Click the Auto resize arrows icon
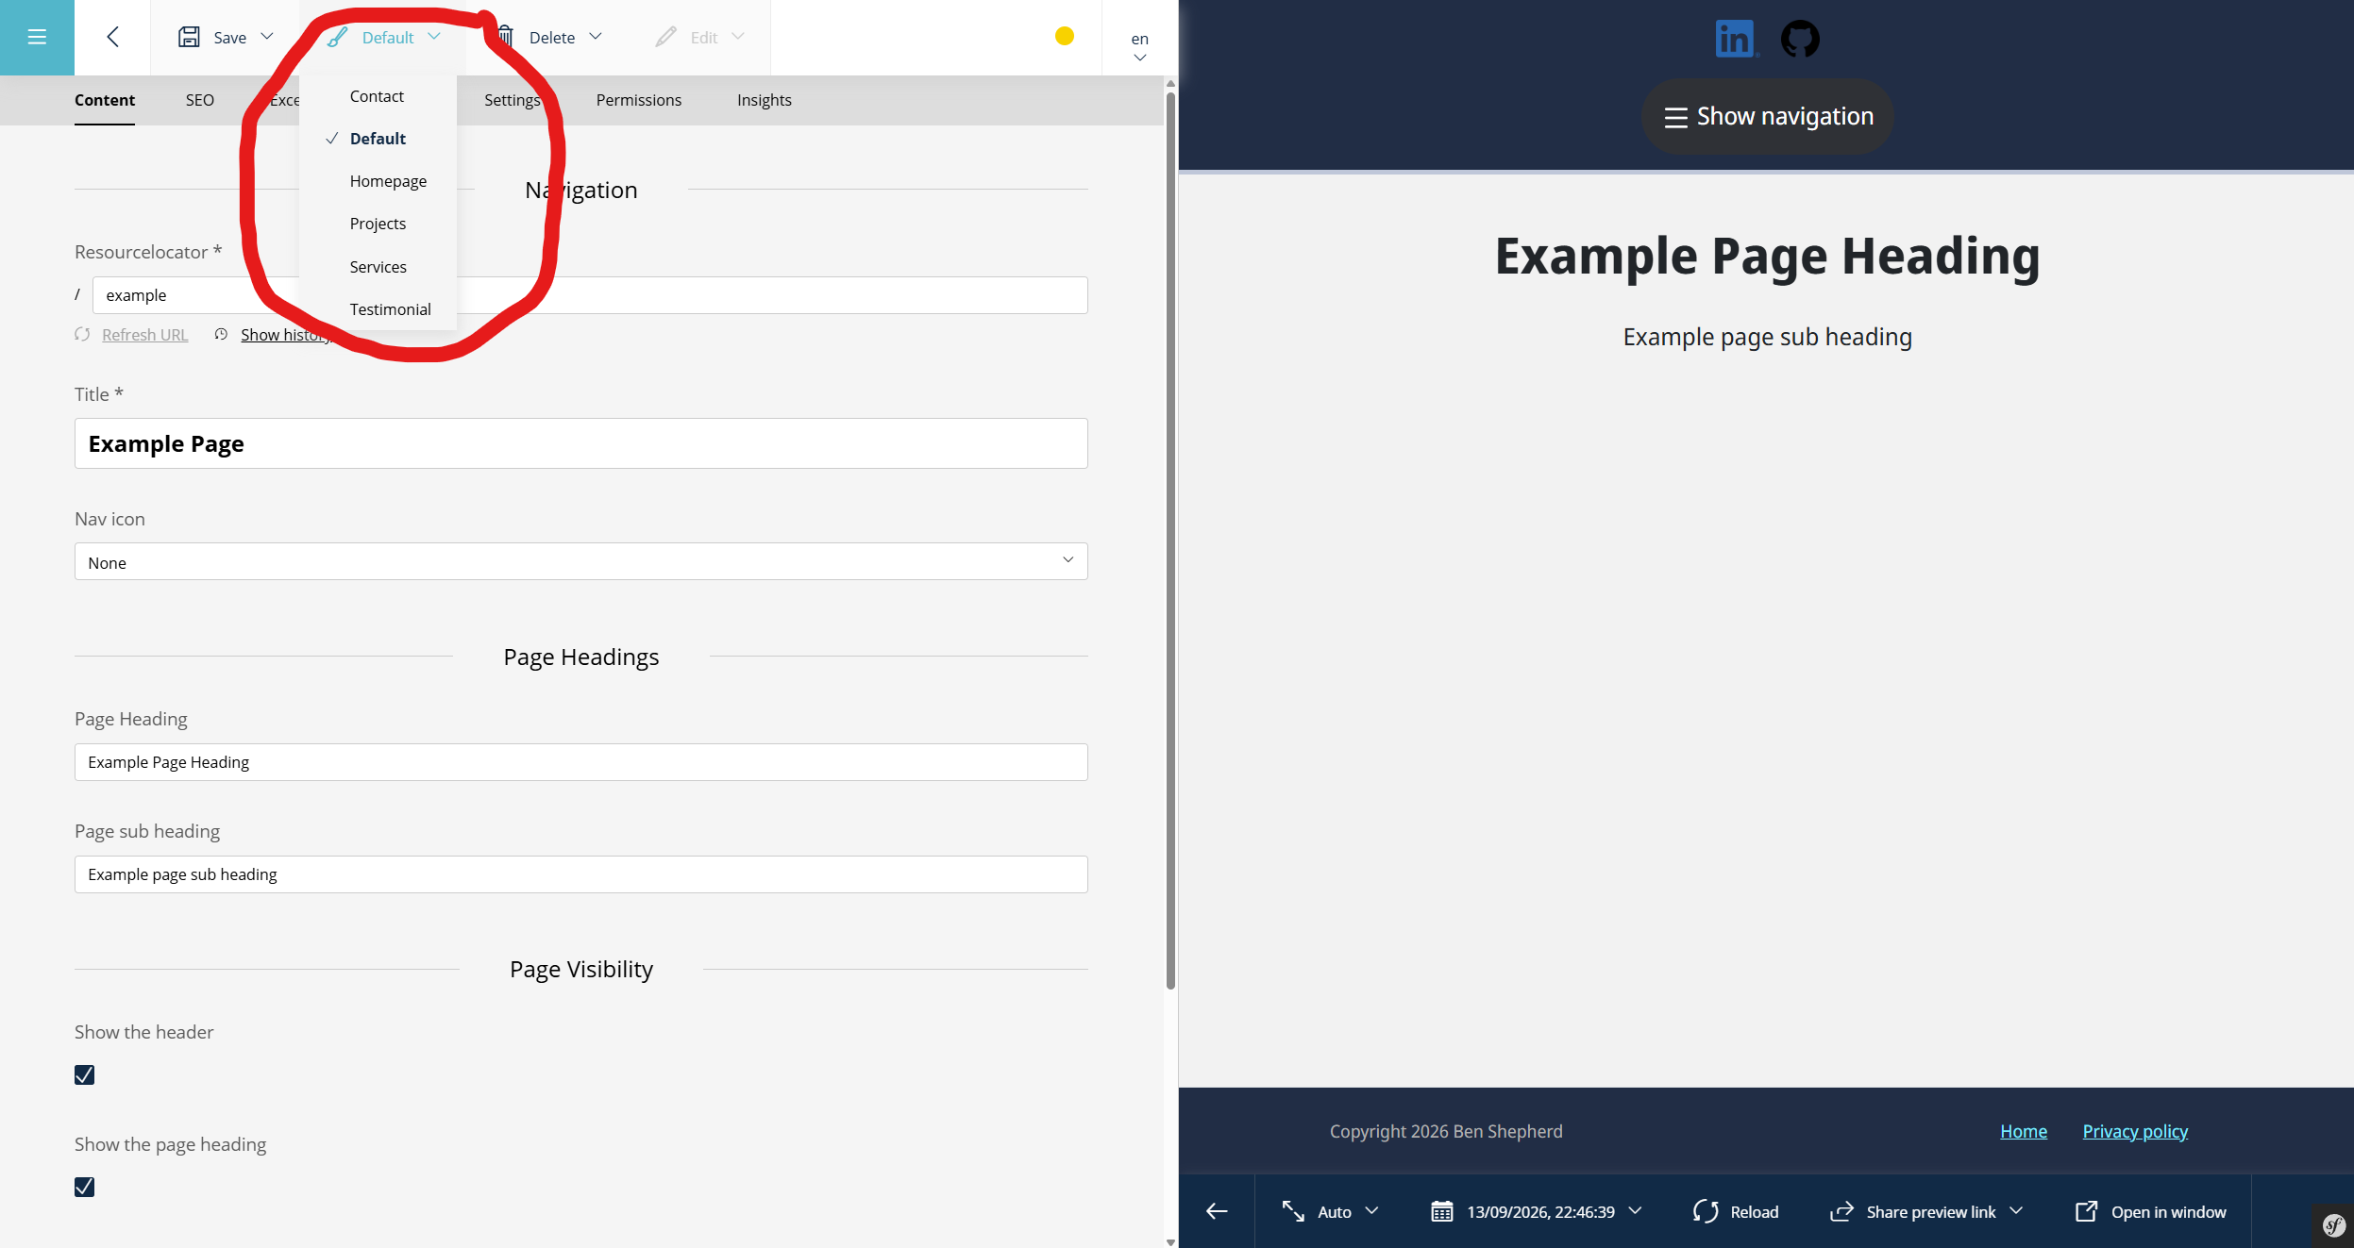The height and width of the screenshot is (1248, 2354). [1293, 1212]
